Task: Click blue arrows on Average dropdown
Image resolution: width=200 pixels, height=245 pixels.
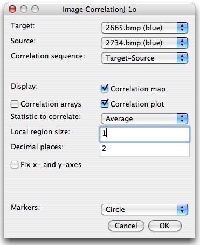Action: click(x=182, y=118)
